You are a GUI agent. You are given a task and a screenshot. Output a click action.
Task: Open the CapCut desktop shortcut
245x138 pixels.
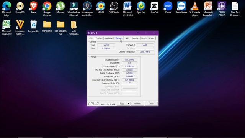[154, 8]
